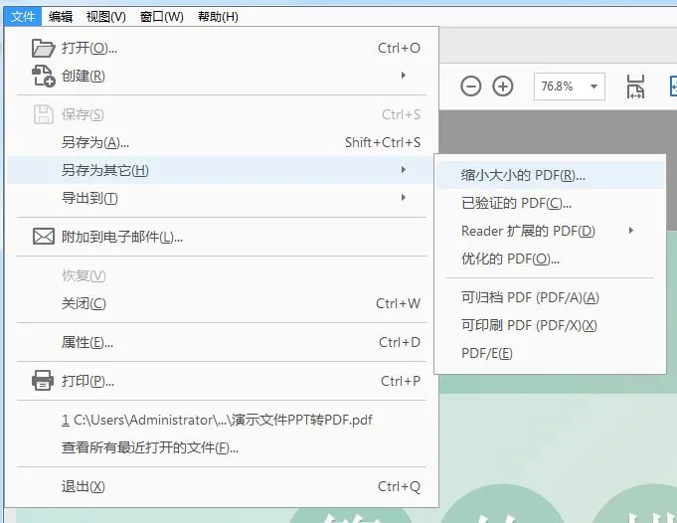
Task: Click the zoom out minus icon
Action: pyautogui.click(x=470, y=86)
